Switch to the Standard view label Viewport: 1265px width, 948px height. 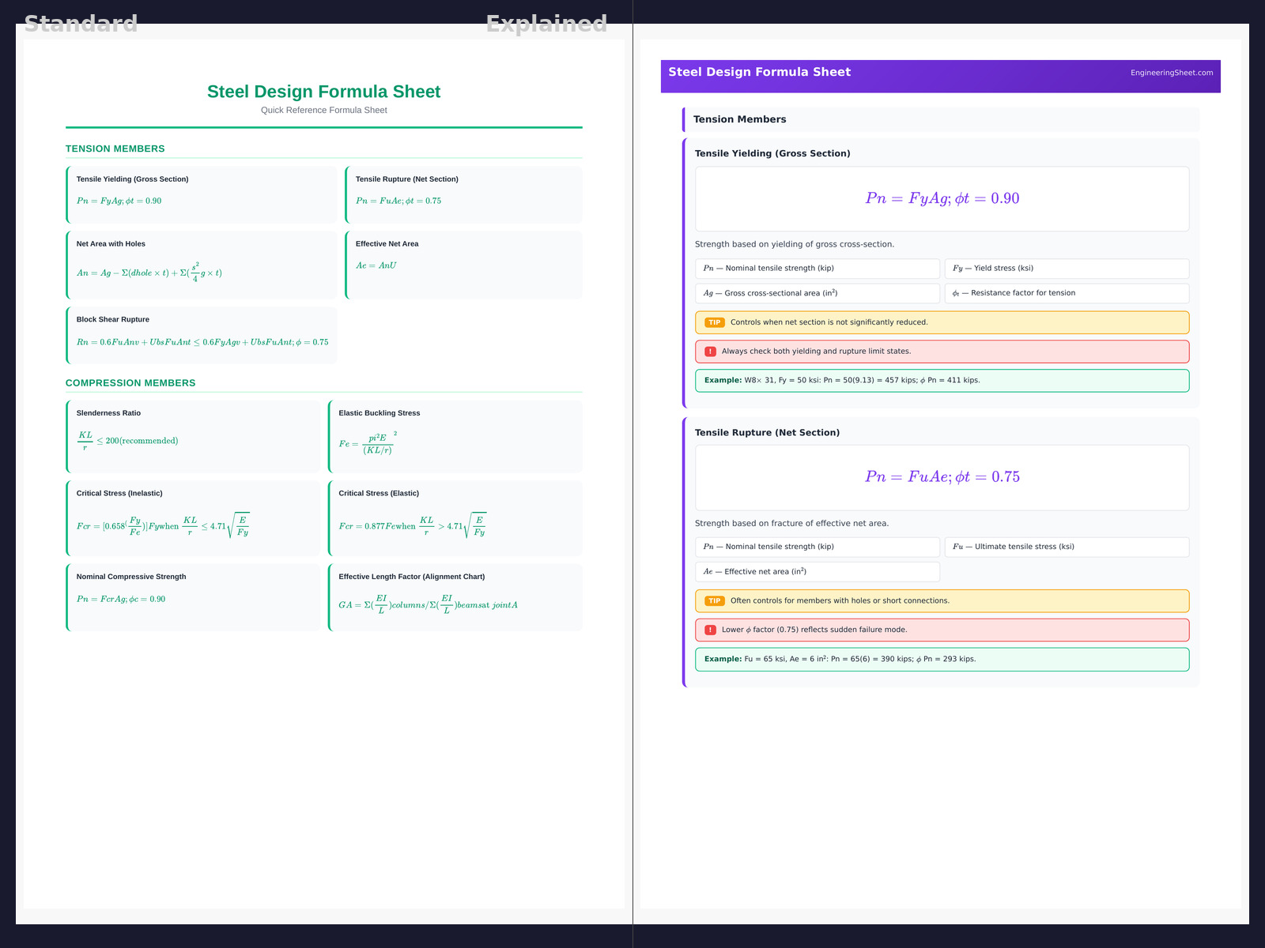click(81, 24)
